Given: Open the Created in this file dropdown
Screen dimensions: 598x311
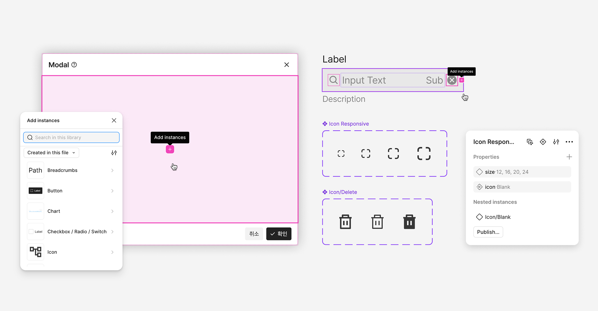Looking at the screenshot, I should [x=51, y=153].
